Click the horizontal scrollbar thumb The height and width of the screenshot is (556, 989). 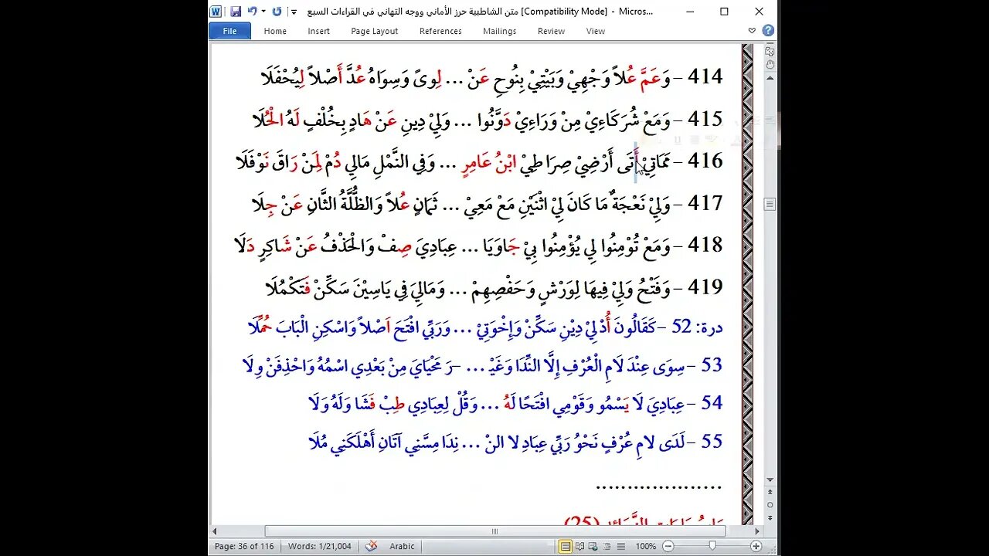coord(494,531)
